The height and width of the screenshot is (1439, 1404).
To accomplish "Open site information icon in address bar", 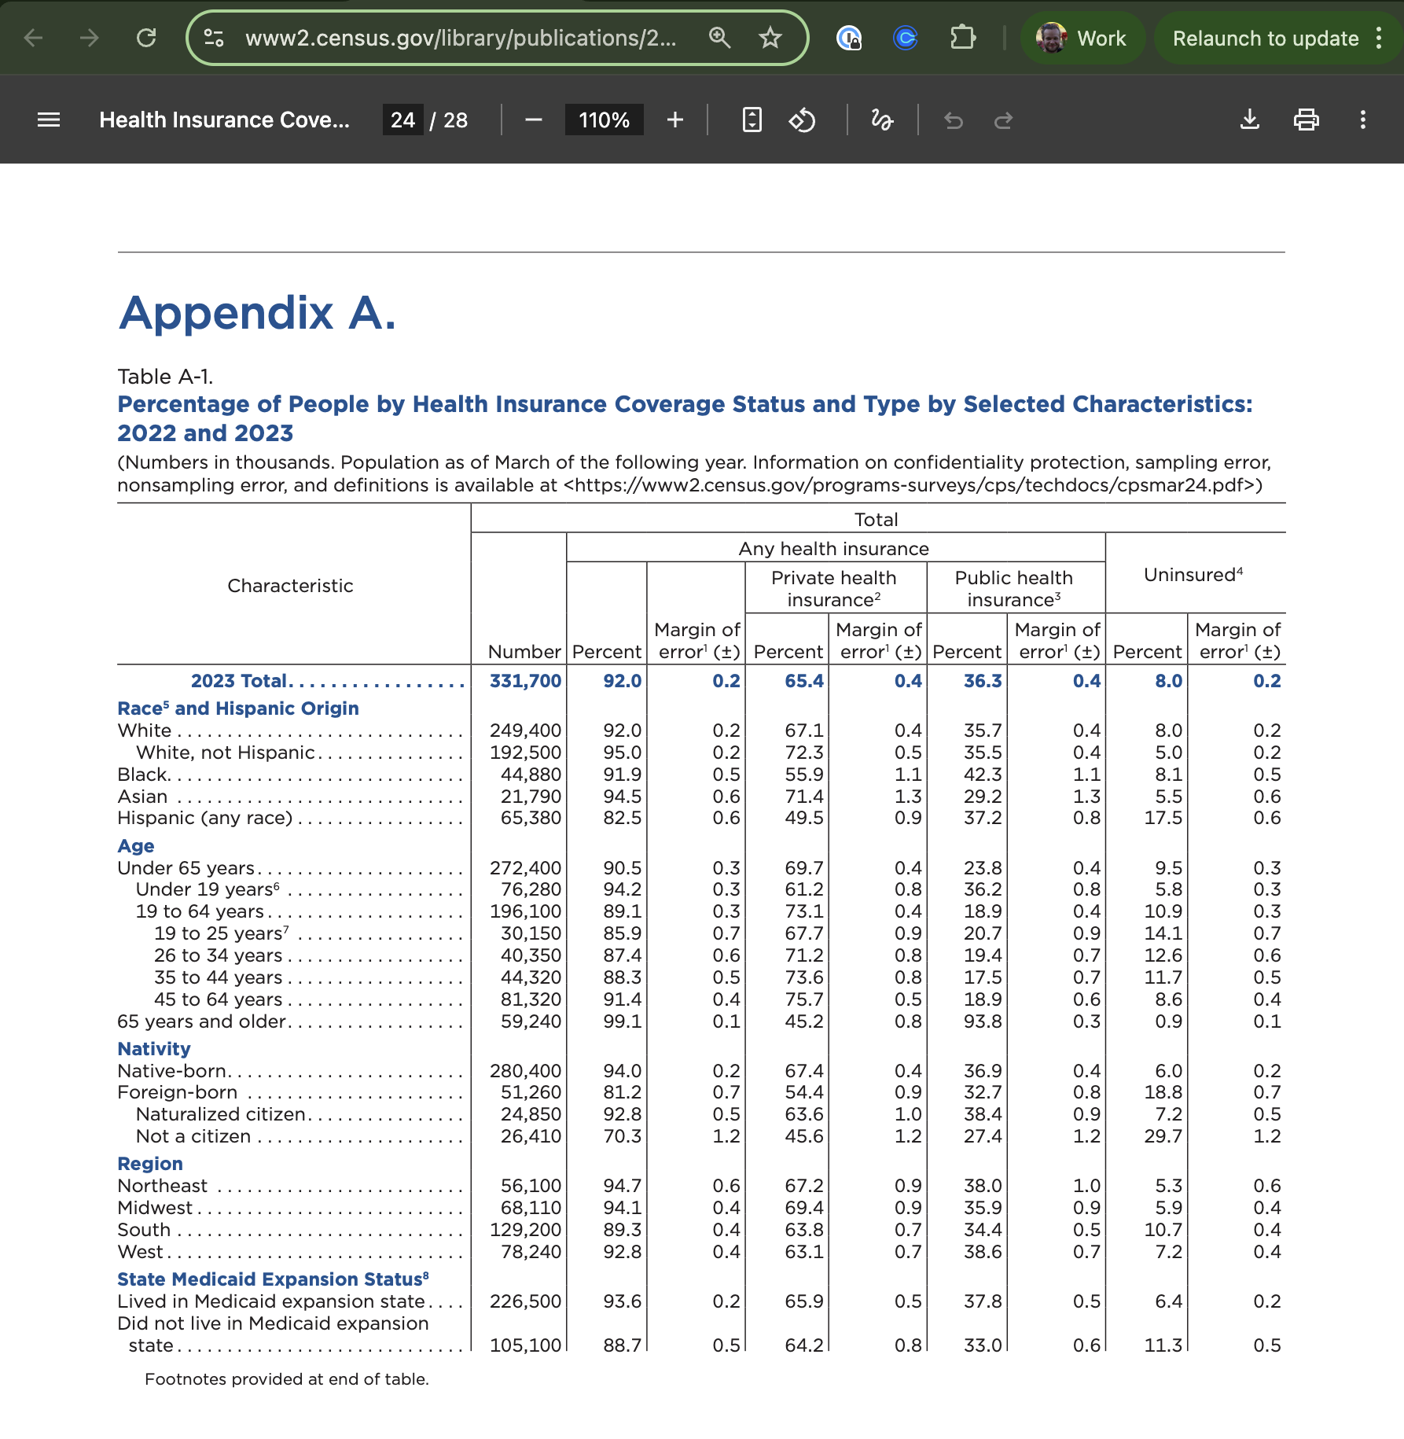I will [x=214, y=38].
